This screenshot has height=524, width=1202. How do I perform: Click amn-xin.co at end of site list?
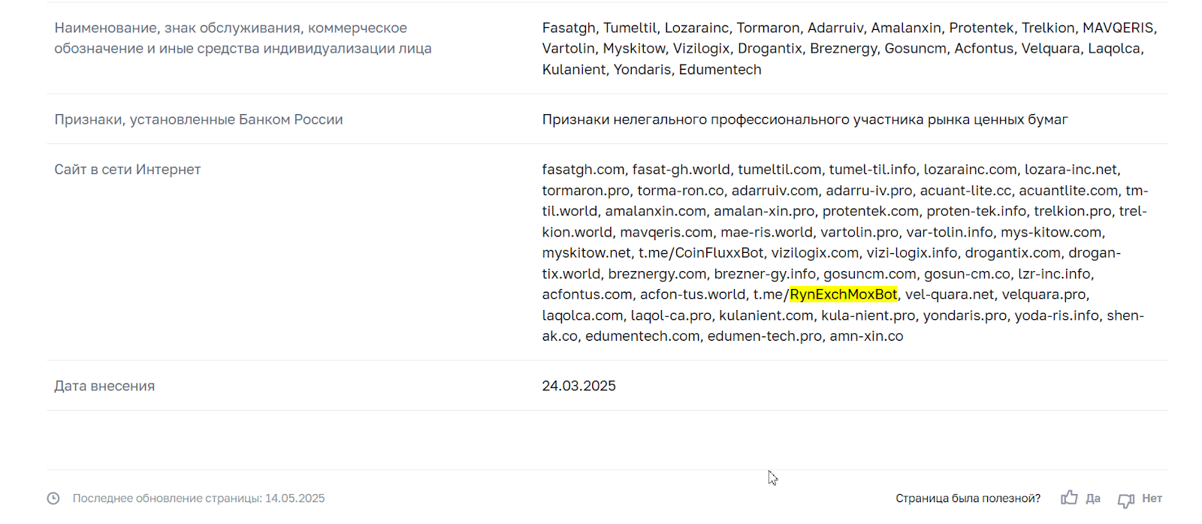coord(866,336)
